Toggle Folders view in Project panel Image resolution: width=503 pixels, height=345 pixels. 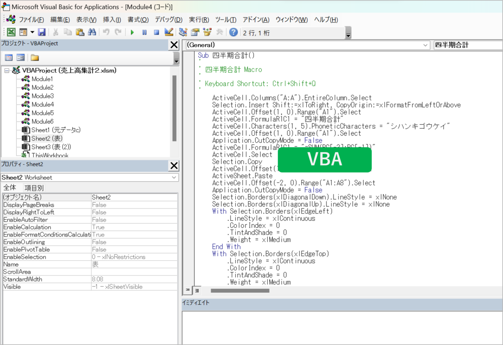(34, 57)
